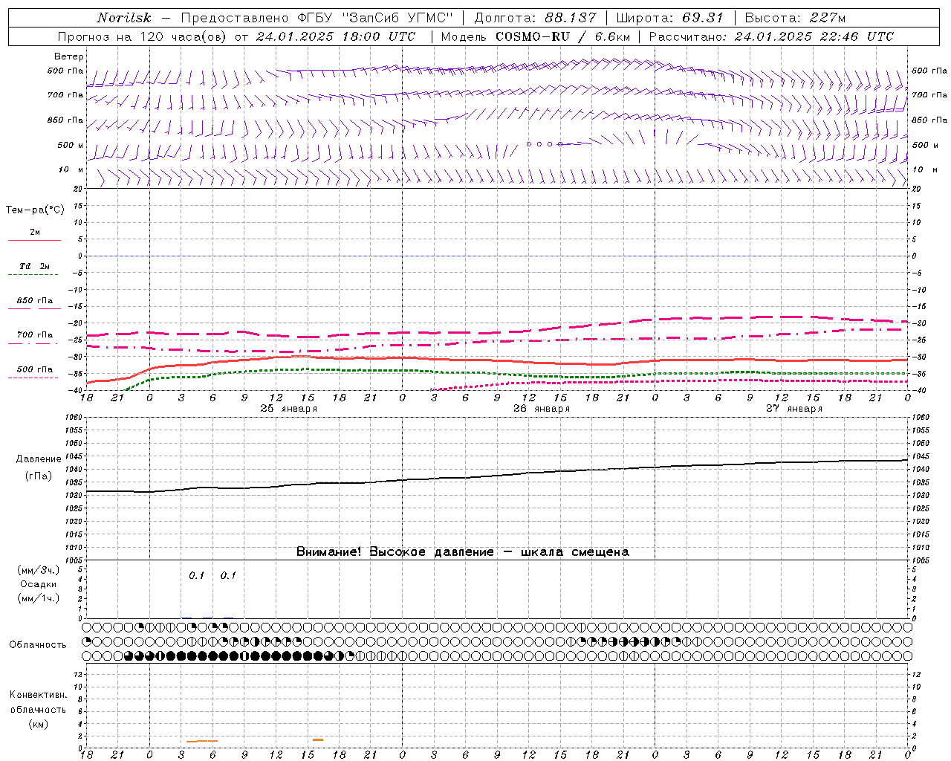This screenshot has width=951, height=761.
Task: Click the '(мм/3ч.)' precipitation unit label
Action: point(39,570)
